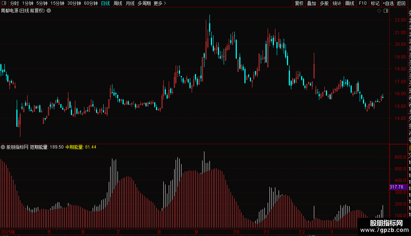Click the 14.00 price axis label
Screen dimensions: 411x236
click(400, 118)
